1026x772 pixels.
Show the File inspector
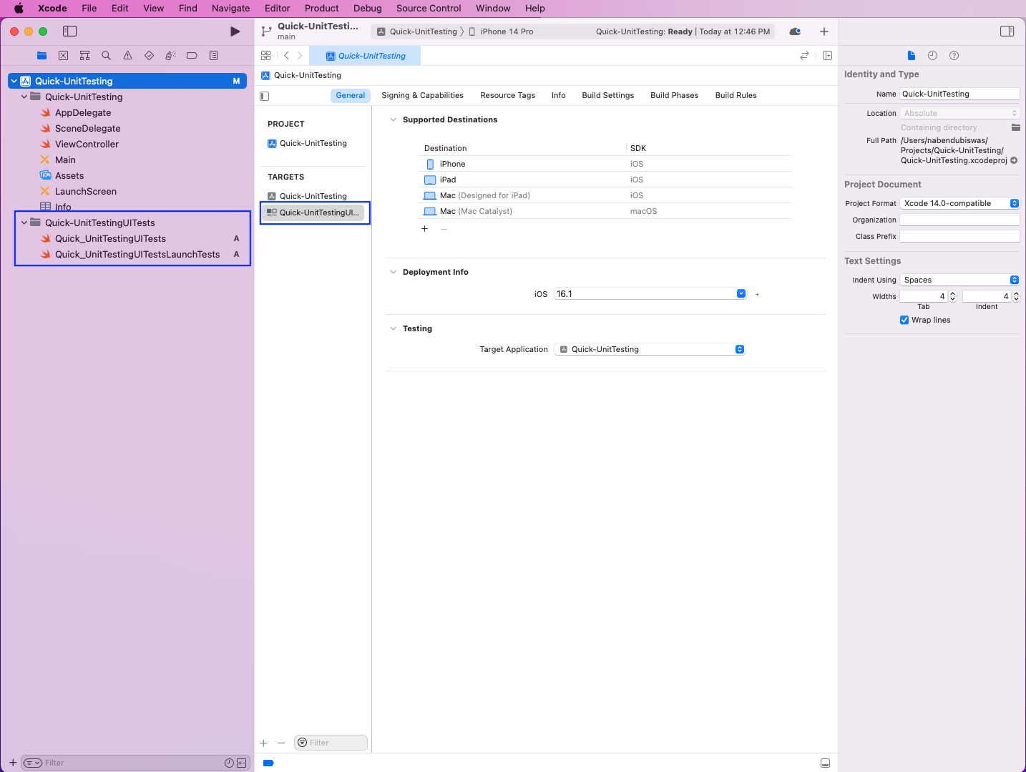coord(912,56)
